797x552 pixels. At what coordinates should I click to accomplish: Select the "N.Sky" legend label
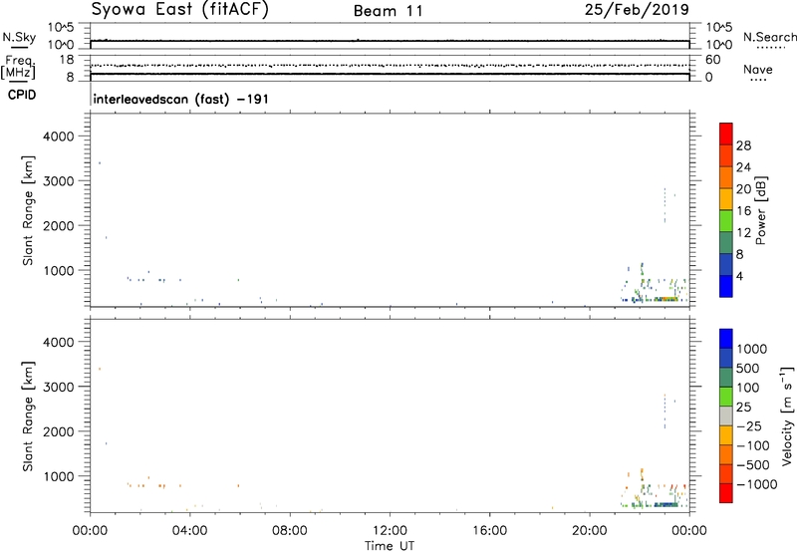pos(19,38)
